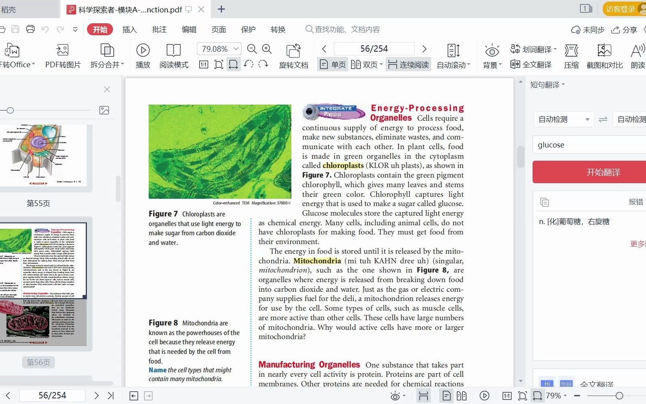The height and width of the screenshot is (404, 646).
Task: Click the thumbnail image icon in the side panel
Action: pos(104,110)
